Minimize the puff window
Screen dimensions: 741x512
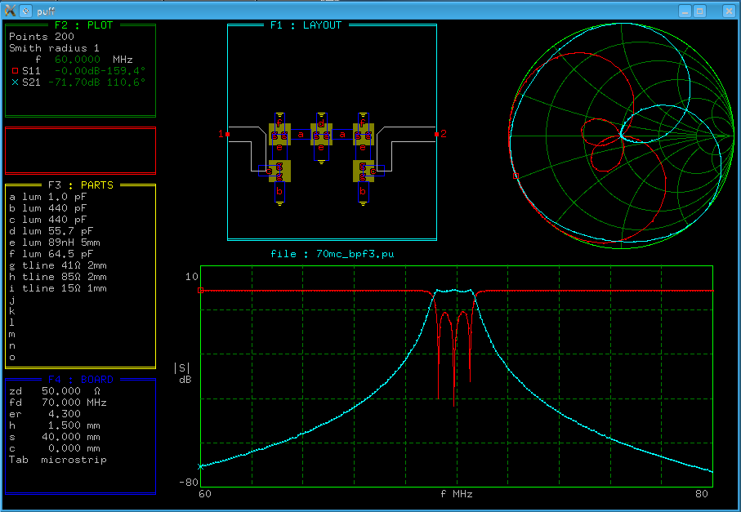685,11
